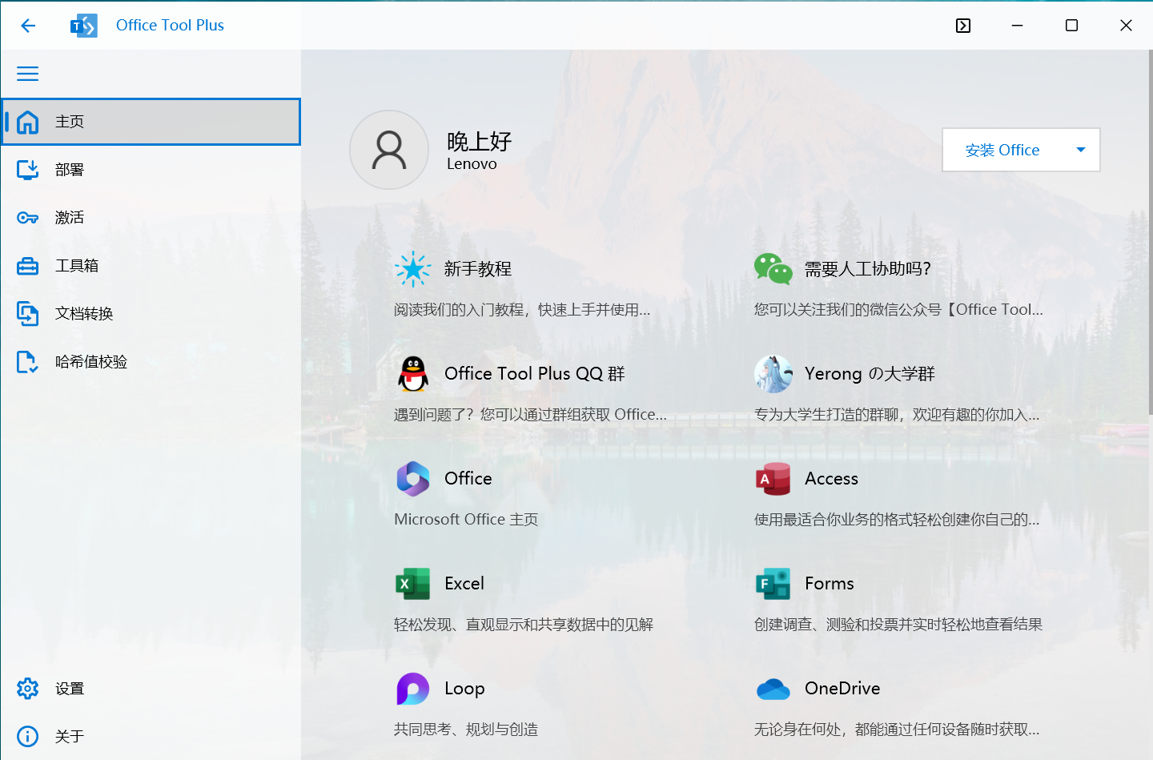Click the Forms app icon
1153x760 pixels.
pos(773,584)
